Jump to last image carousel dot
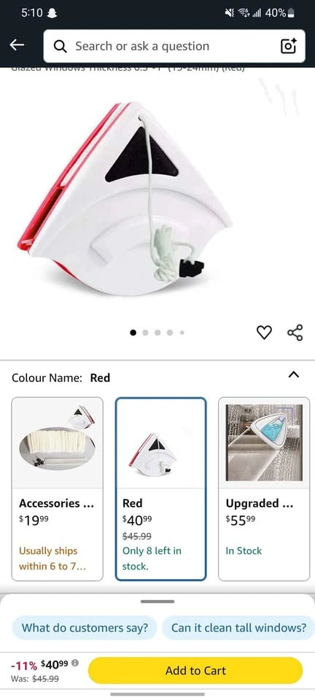This screenshot has height=700, width=315. click(x=182, y=332)
